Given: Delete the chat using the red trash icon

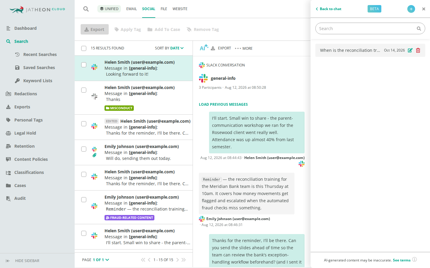Looking at the screenshot, I should (x=418, y=50).
